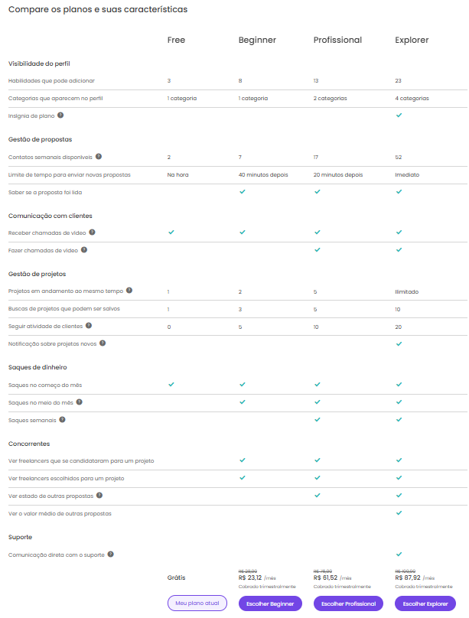Click help icon beside Fazer chamadas de vídeo
Image resolution: width=469 pixels, height=618 pixels.
84,250
